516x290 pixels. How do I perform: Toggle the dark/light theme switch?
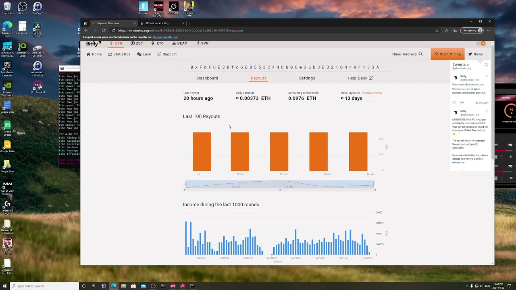[481, 43]
